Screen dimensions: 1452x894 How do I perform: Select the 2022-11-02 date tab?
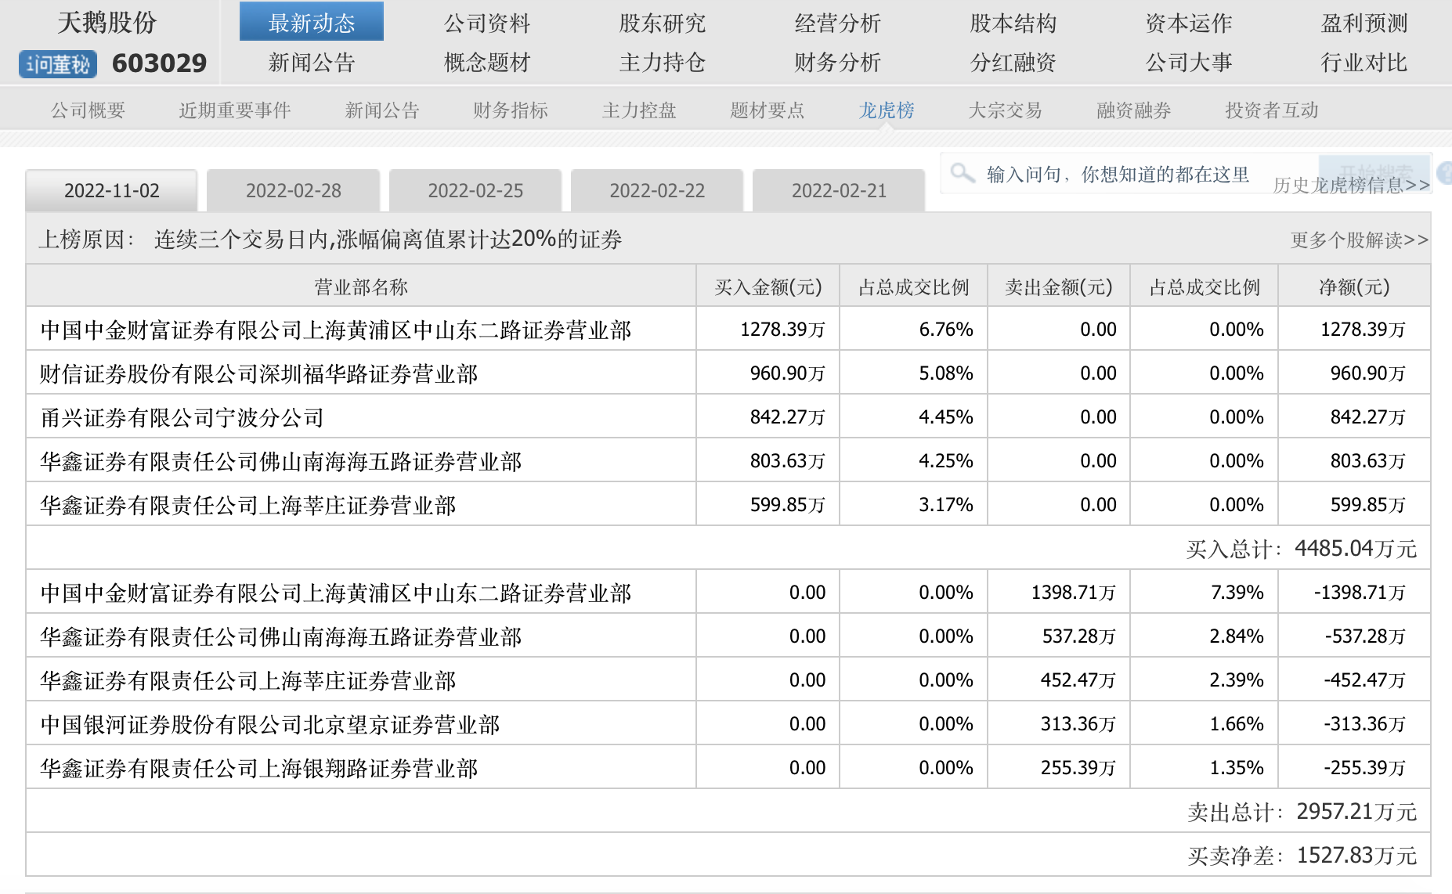point(111,190)
